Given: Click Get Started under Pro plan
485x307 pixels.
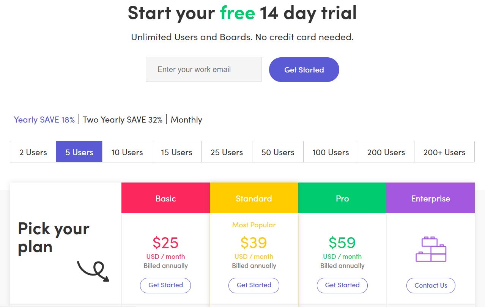Looking at the screenshot, I should click(342, 285).
